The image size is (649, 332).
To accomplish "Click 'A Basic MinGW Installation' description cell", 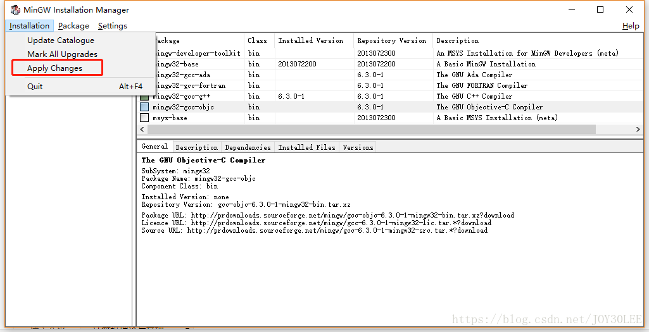I will click(x=486, y=64).
